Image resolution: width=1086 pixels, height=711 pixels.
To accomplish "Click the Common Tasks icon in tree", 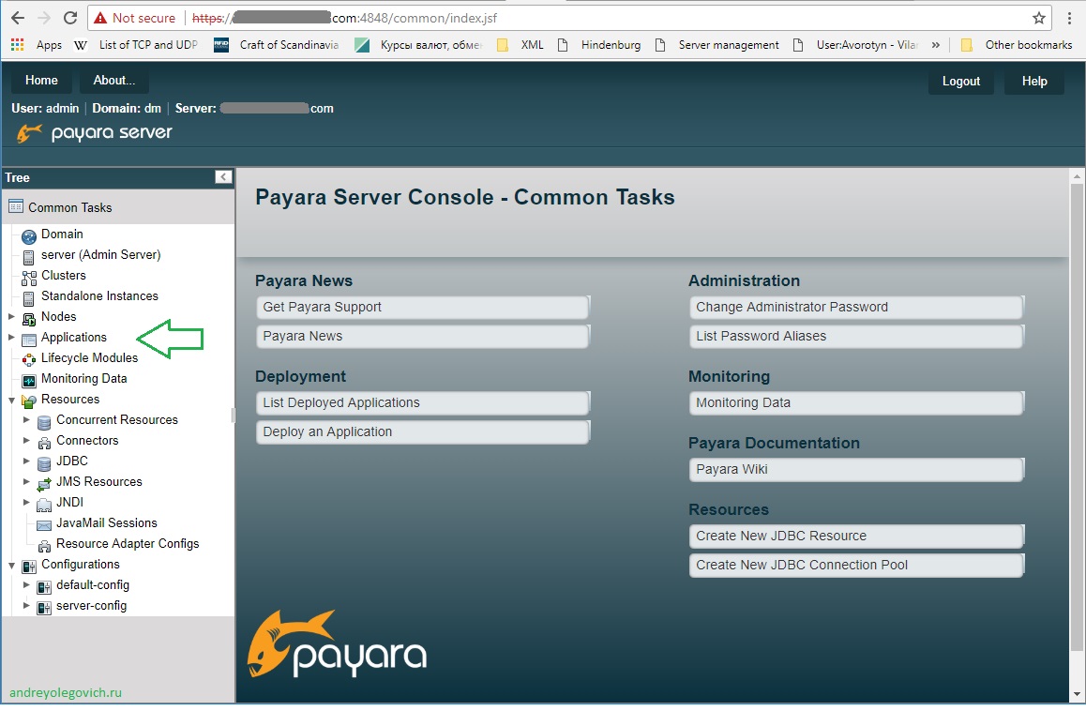I will click(15, 206).
